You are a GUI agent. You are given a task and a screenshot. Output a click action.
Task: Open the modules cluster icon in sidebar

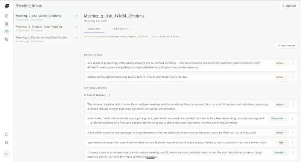6,24
